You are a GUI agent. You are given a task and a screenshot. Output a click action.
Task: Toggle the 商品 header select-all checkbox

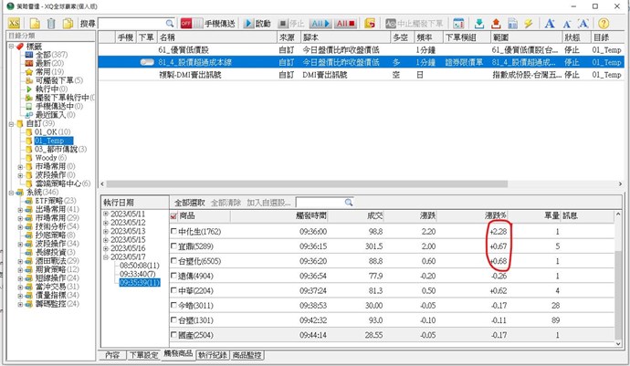point(176,216)
